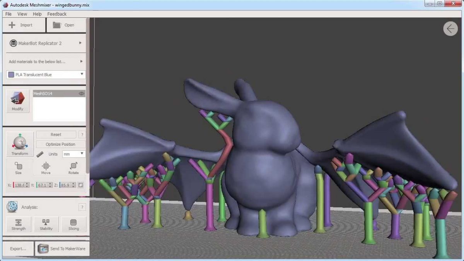Activate the Move tool

click(x=45, y=168)
